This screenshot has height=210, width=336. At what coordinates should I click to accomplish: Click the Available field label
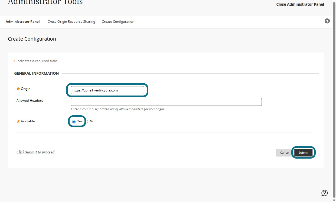[x=28, y=121]
